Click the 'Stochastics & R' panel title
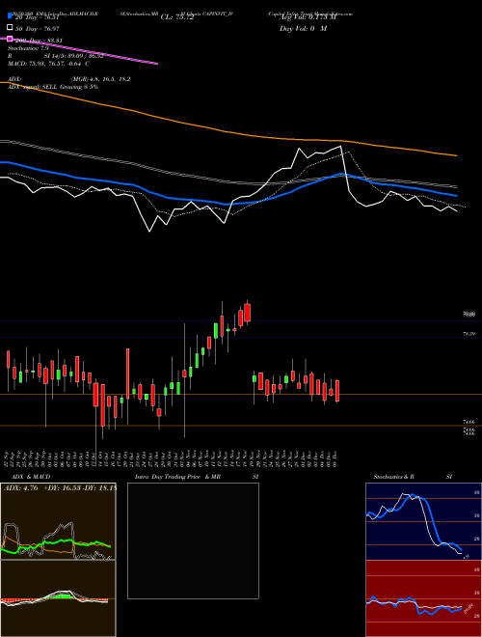This screenshot has width=482, height=637. pyautogui.click(x=393, y=477)
